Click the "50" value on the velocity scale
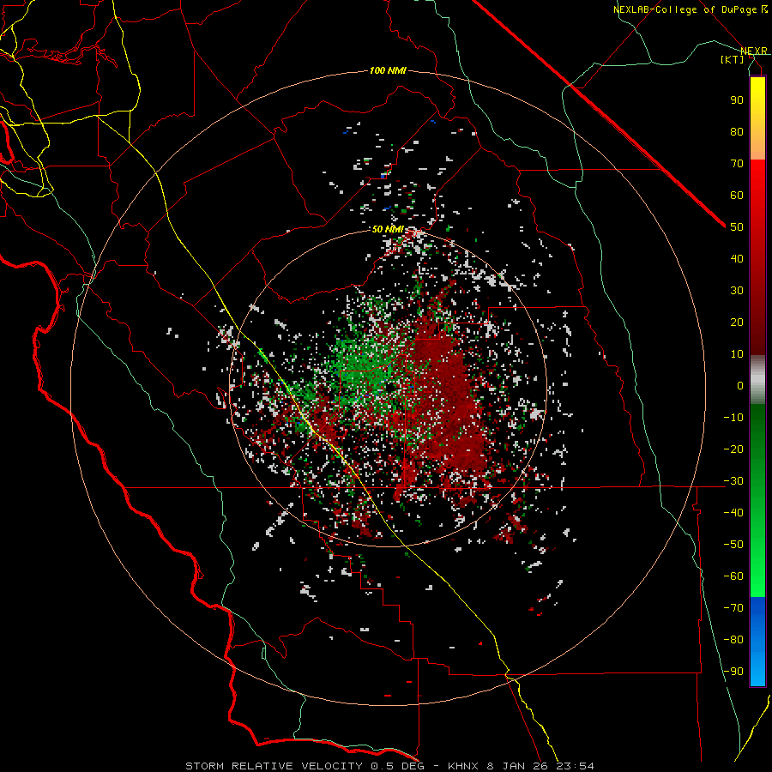772x772 pixels. [737, 227]
